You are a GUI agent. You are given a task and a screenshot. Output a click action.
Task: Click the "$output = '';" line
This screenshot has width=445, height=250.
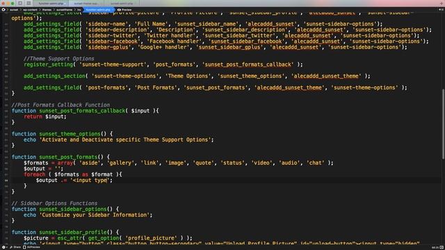tap(43, 169)
